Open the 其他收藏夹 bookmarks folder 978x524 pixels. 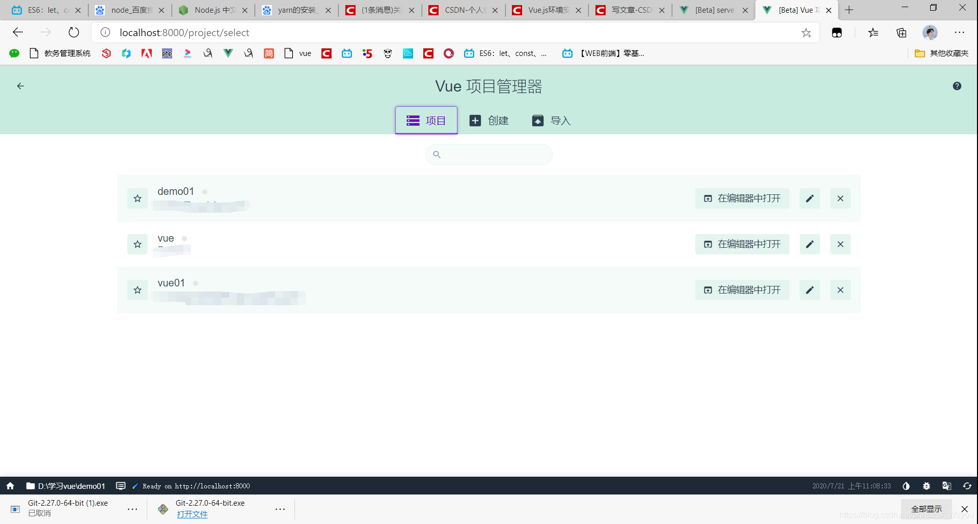tap(942, 53)
